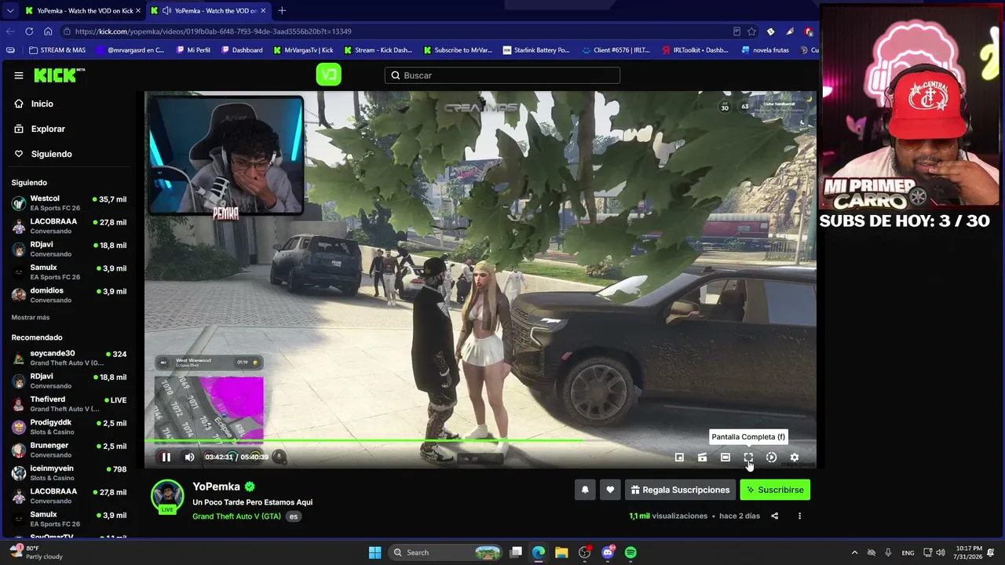Bookmark this page with the star icon

(751, 31)
